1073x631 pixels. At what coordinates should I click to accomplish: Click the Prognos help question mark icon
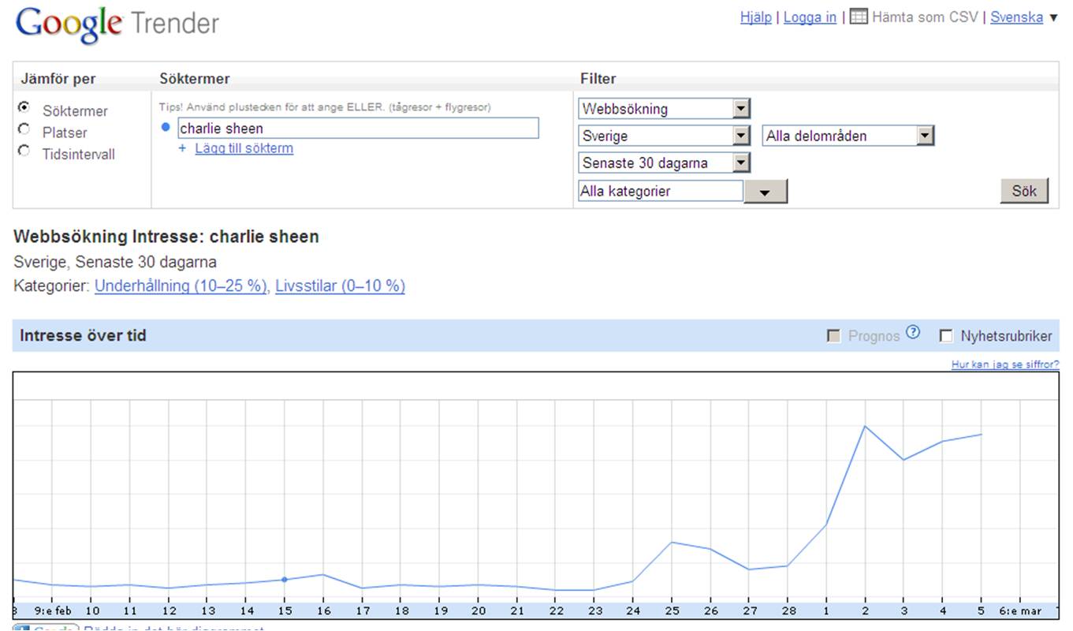click(912, 332)
